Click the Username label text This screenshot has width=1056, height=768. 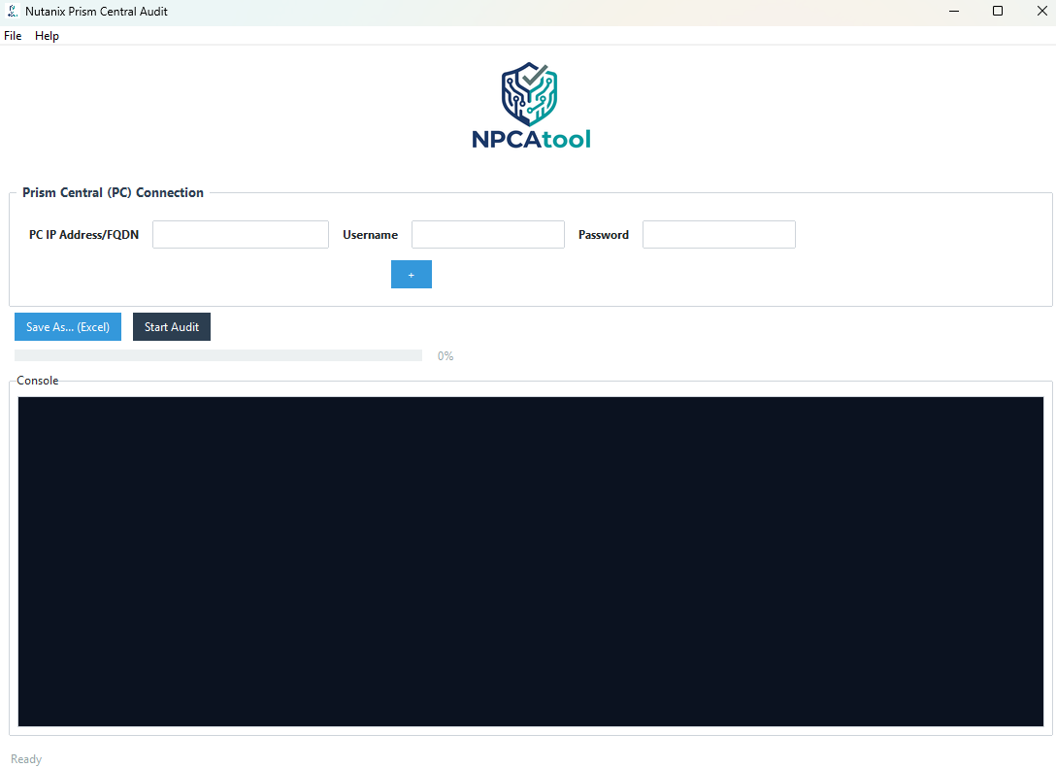click(370, 234)
